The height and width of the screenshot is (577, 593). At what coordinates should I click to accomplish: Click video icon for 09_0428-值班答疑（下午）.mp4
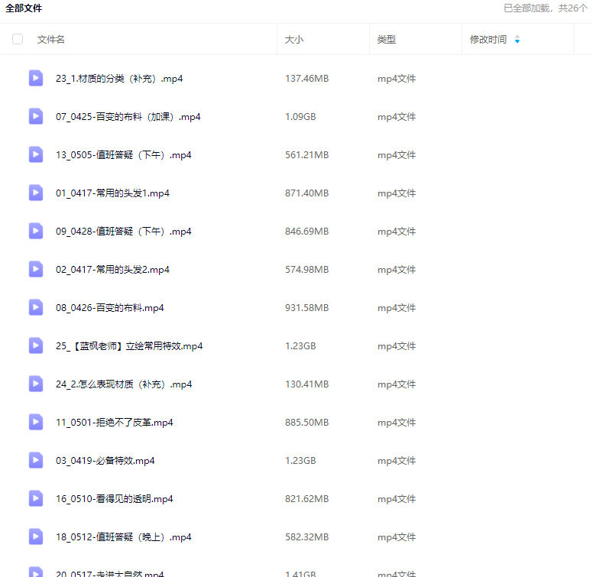36,231
